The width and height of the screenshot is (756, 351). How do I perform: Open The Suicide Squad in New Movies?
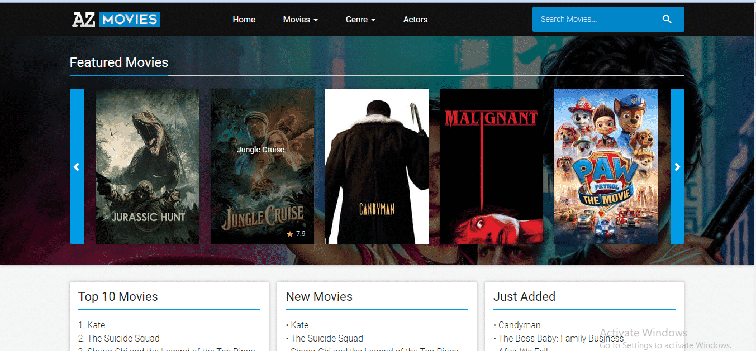pos(327,338)
